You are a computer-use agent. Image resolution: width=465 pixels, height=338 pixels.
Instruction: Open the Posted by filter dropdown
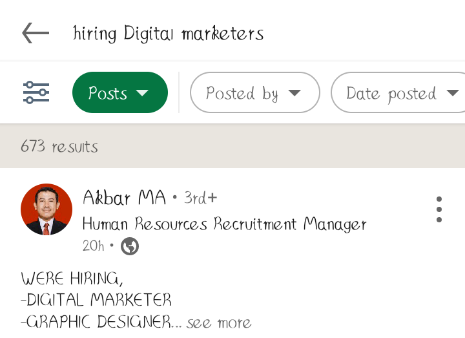click(x=254, y=92)
